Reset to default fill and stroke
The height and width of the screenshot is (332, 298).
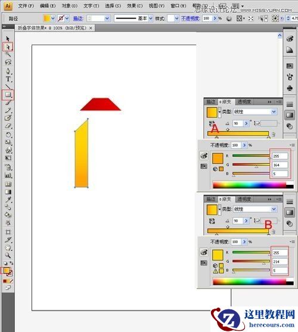[x=5, y=263]
